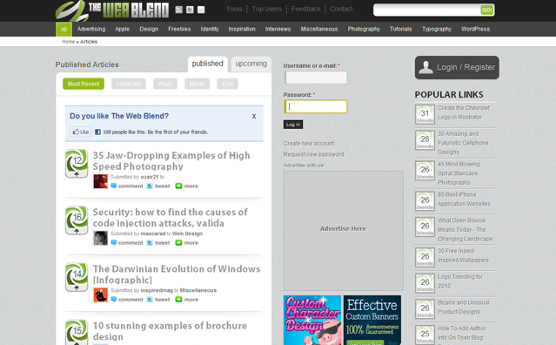Blend the High Speed Photography article (12)
Screen dimensions: 556x345
pyautogui.click(x=77, y=164)
